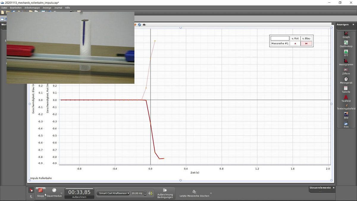This screenshot has width=357, height=201.
Task: Click the recording timer 00:33,85 display
Action: coord(79,192)
